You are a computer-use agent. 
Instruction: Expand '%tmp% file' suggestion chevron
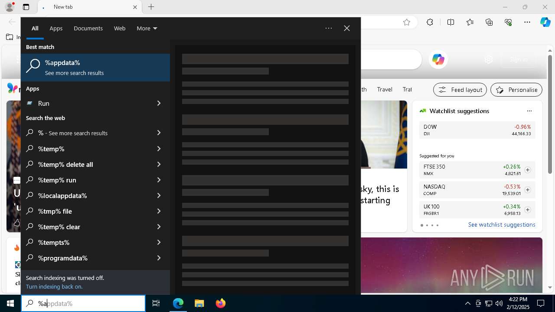(159, 211)
